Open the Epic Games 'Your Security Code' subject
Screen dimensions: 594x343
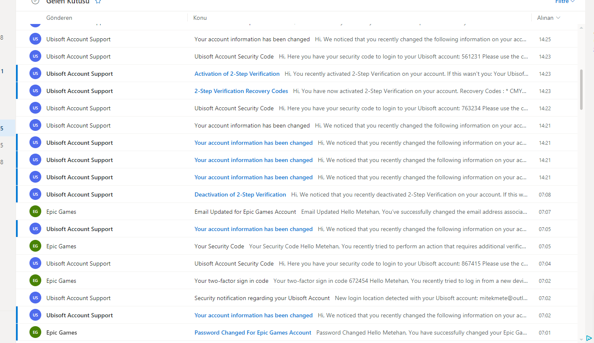click(219, 246)
